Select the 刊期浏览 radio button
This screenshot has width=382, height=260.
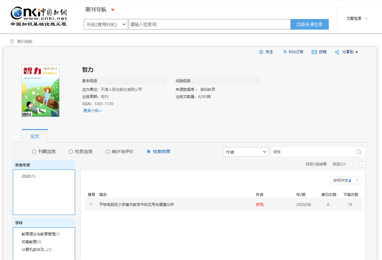point(34,152)
